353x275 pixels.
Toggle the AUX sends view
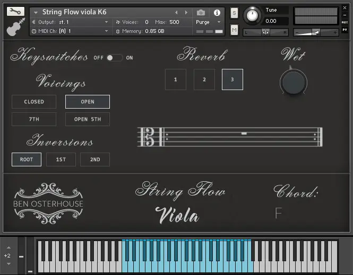(x=345, y=22)
